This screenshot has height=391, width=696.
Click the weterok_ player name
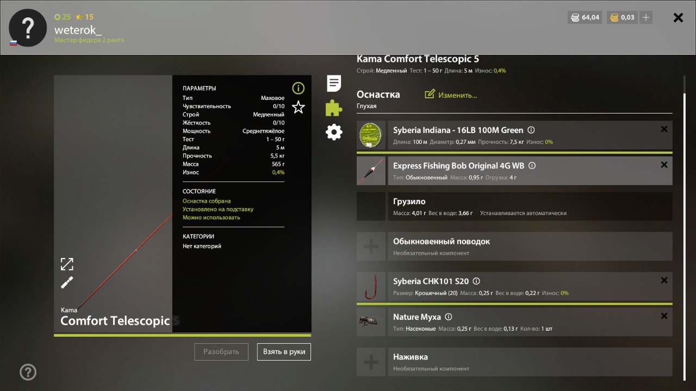[x=78, y=30]
